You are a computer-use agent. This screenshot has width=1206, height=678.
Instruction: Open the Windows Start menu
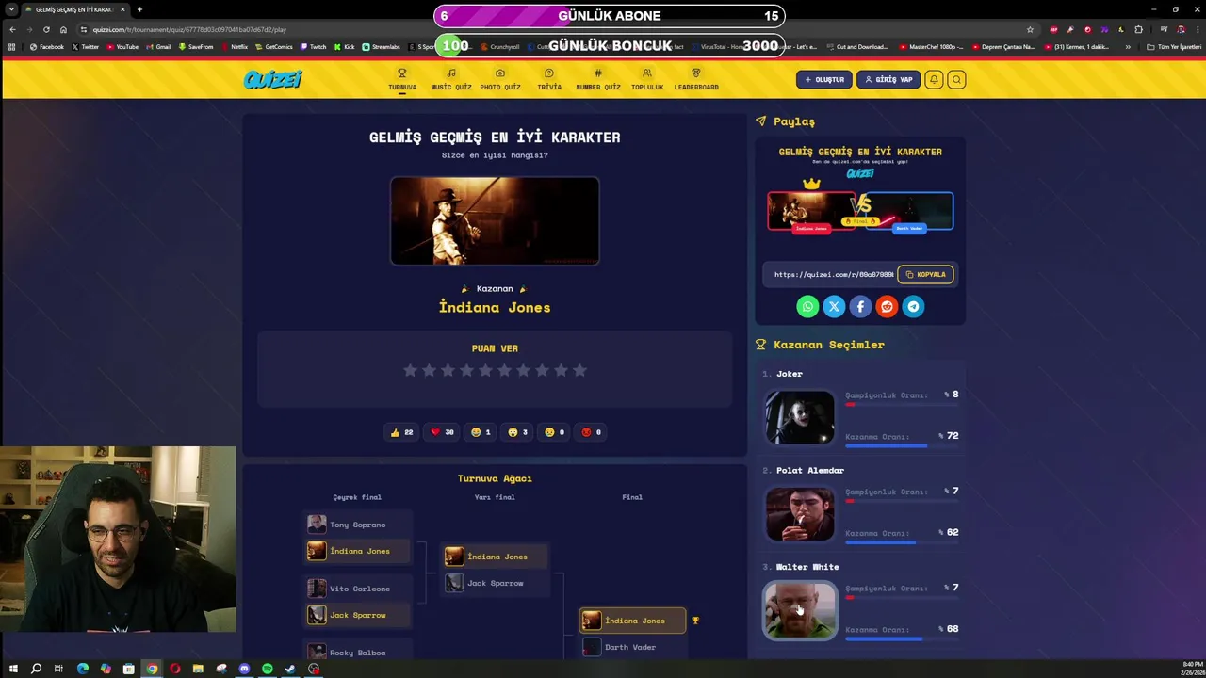point(13,669)
